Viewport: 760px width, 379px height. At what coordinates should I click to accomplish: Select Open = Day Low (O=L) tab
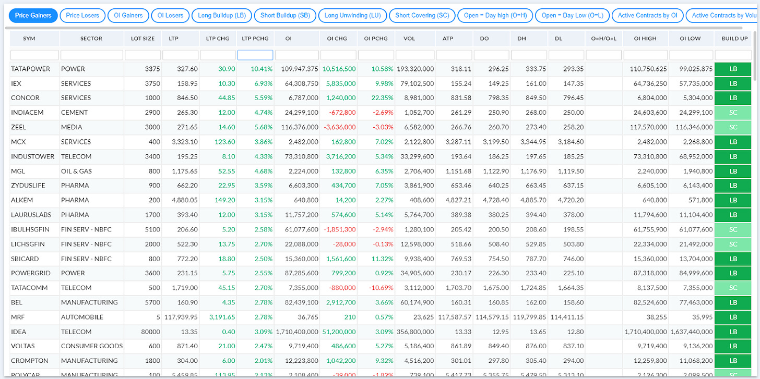(x=572, y=16)
